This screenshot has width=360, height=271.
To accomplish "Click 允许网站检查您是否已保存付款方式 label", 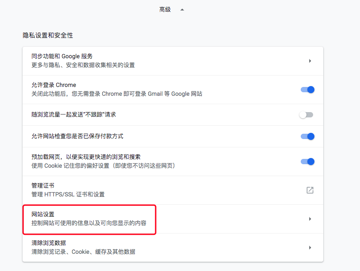I will [77, 136].
